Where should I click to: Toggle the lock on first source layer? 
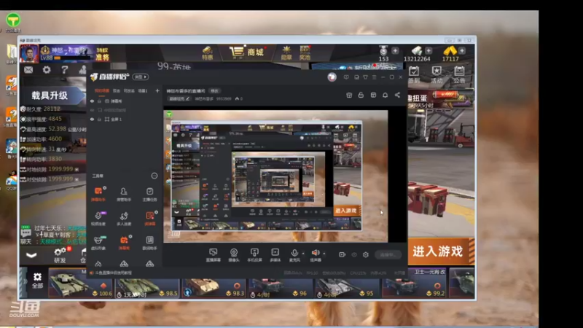(x=99, y=101)
